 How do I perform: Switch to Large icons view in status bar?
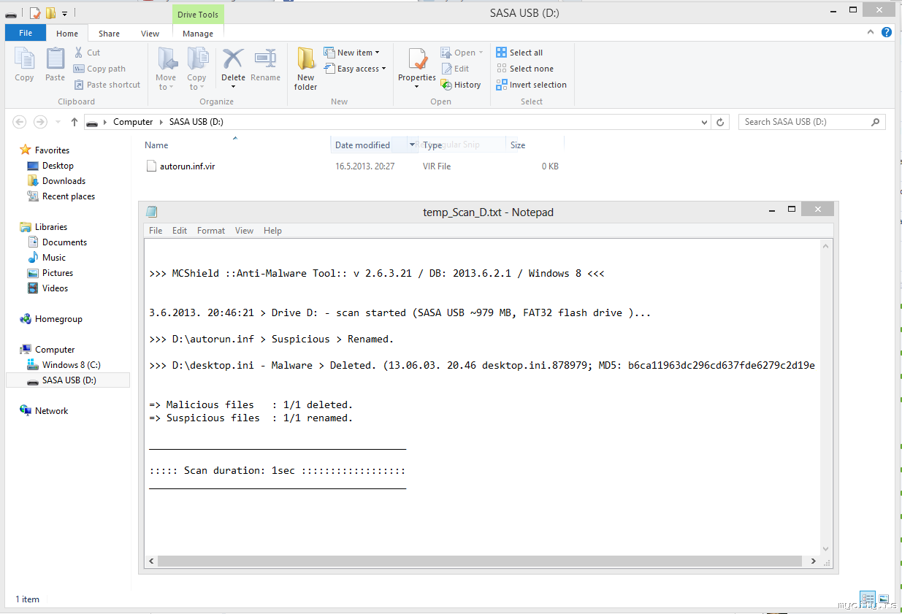tap(884, 599)
